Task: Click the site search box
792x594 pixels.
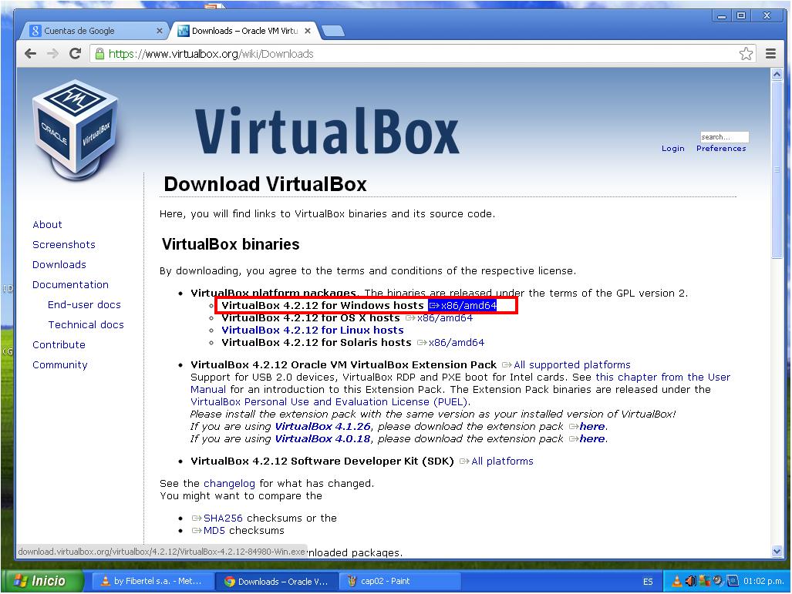Action: (724, 137)
